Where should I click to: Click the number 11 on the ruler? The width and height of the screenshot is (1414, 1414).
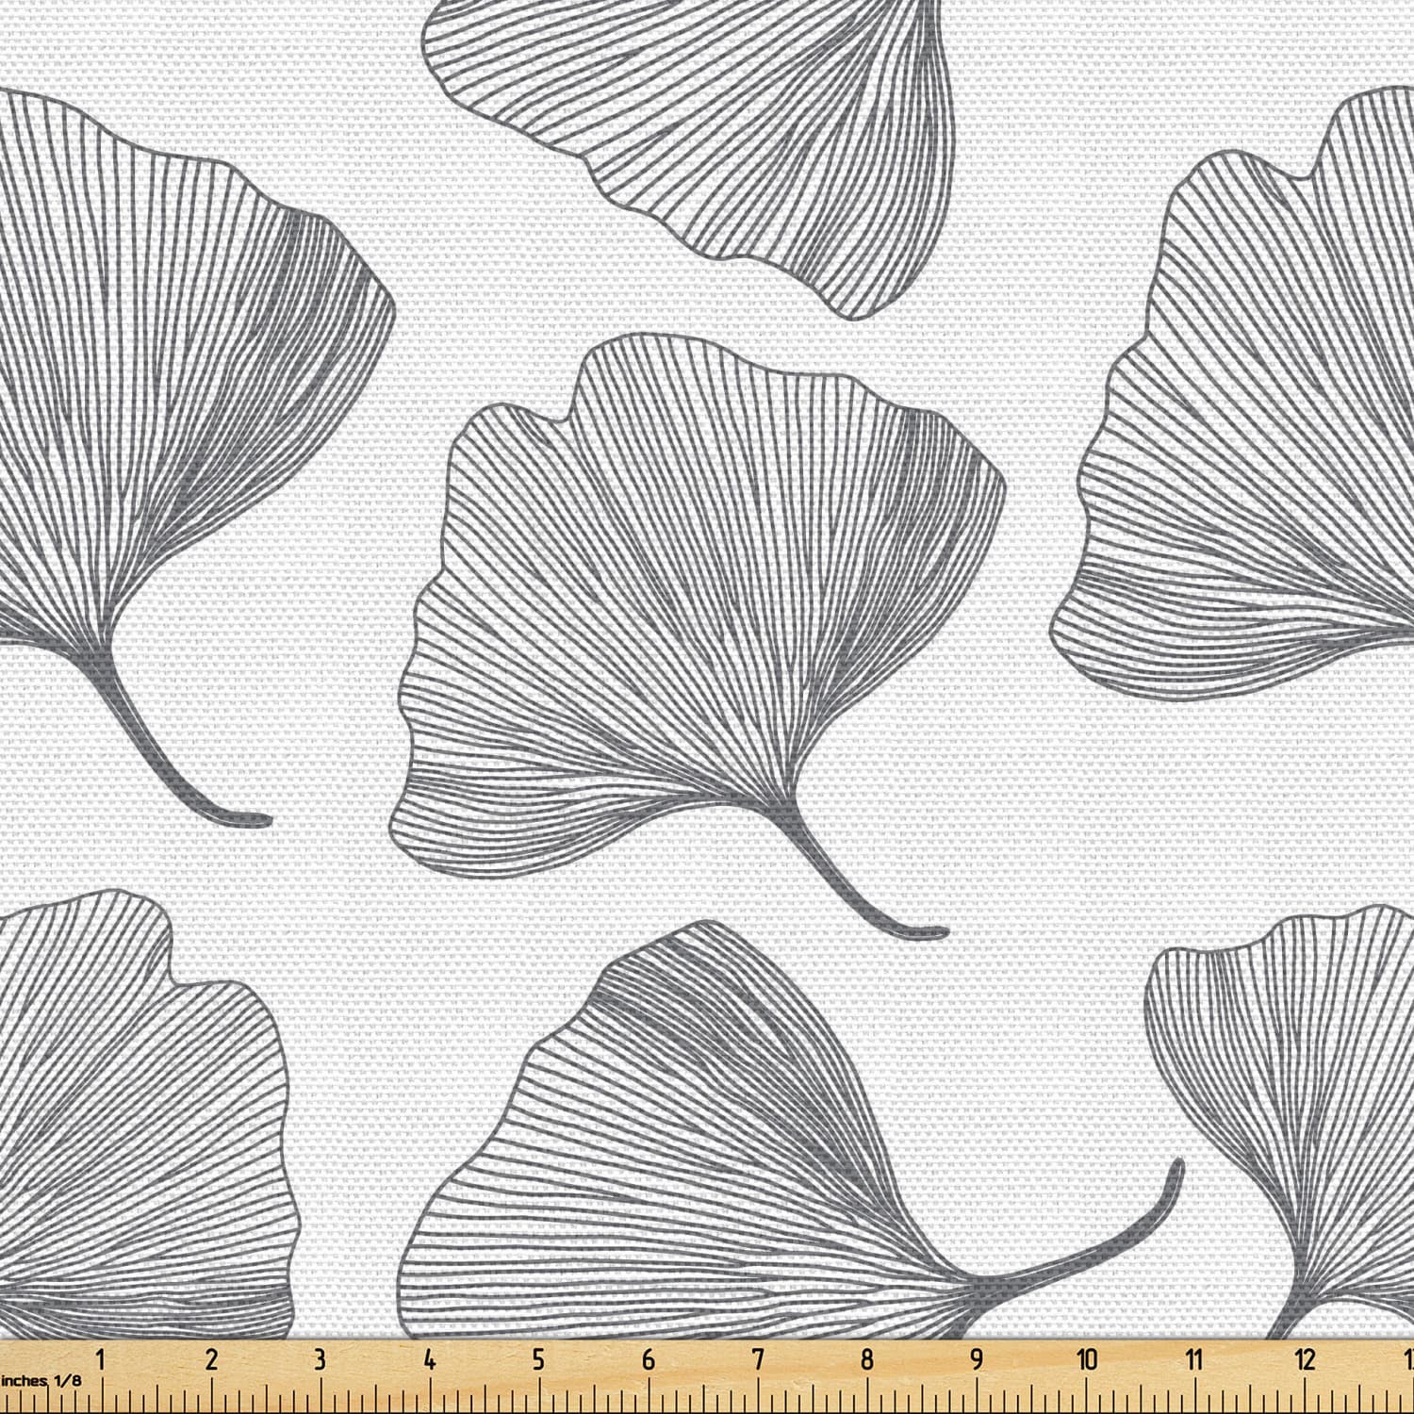click(1194, 1359)
